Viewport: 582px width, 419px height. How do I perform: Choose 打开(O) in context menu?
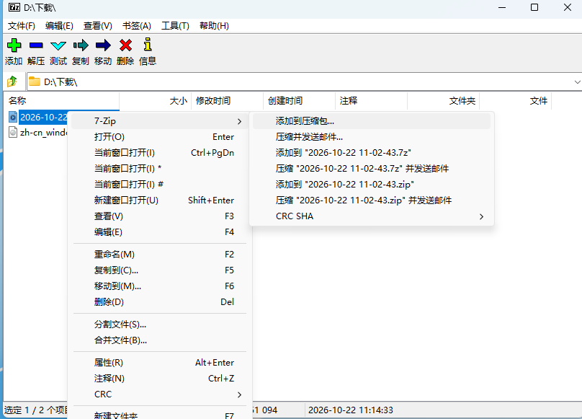(160, 137)
